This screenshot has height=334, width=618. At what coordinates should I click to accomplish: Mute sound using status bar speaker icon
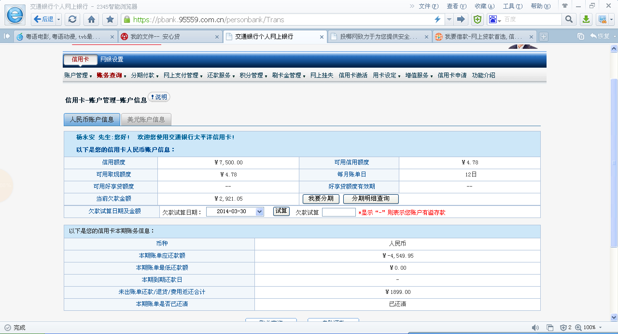pos(535,328)
